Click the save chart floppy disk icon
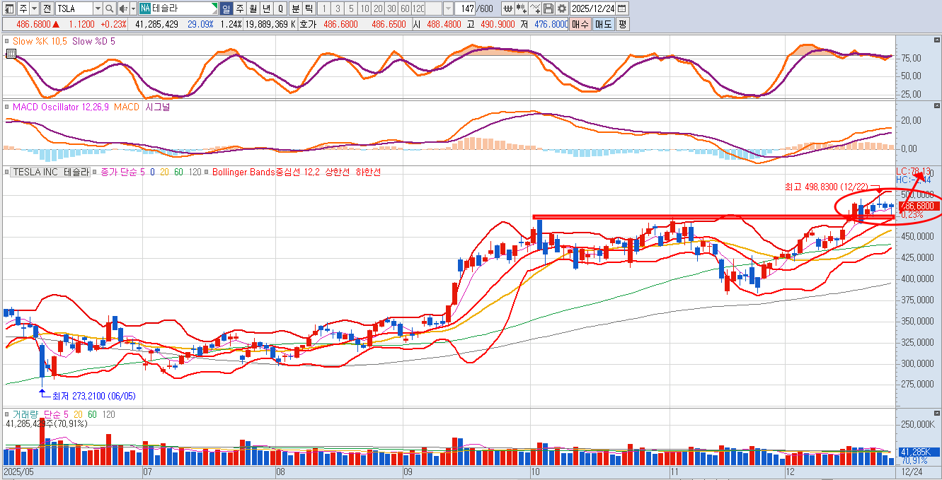 click(548, 8)
